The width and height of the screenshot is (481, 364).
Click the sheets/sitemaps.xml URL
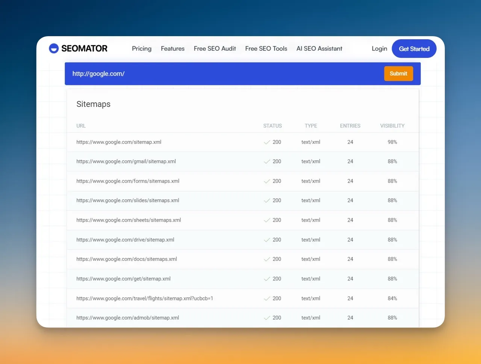tap(129, 220)
